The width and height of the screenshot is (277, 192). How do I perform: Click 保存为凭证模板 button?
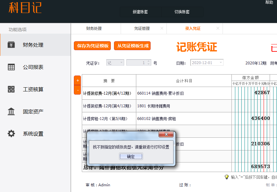tap(93, 46)
